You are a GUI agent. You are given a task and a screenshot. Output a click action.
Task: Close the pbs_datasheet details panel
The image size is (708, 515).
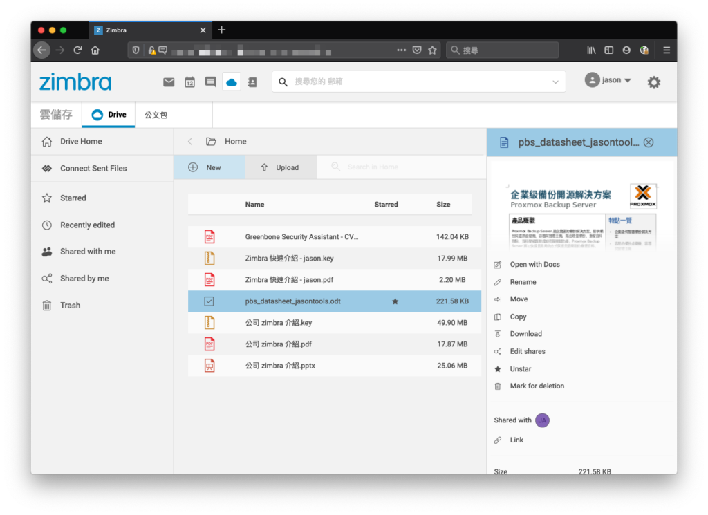tap(649, 142)
